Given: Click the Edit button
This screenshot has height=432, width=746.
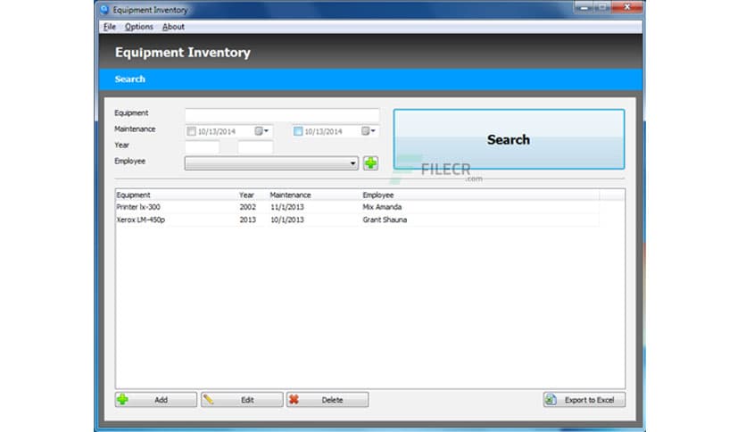Looking at the screenshot, I should pyautogui.click(x=242, y=400).
